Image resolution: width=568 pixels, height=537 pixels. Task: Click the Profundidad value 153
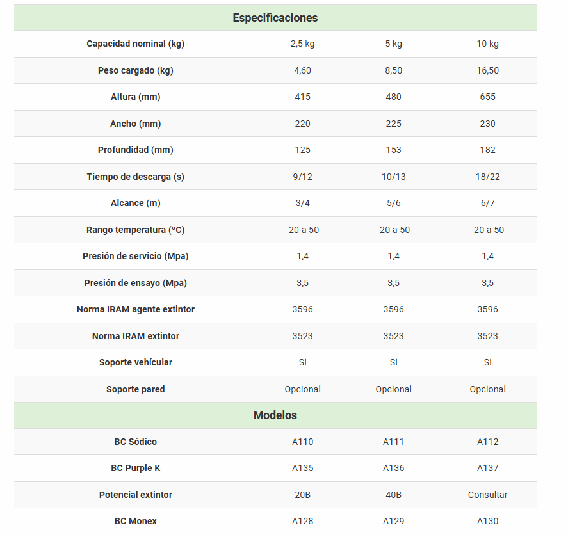(393, 150)
